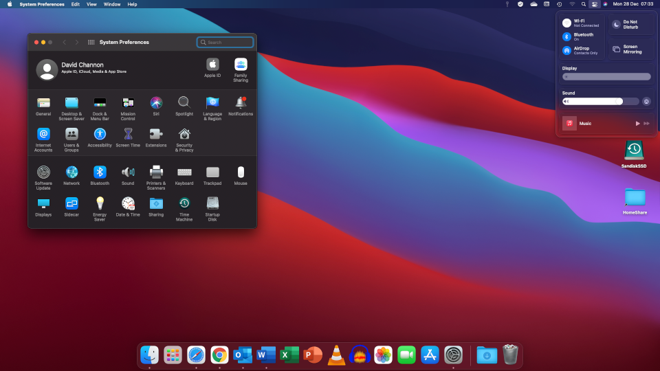The image size is (660, 371).
Task: Open Spotlight search in menu bar
Action: (x=584, y=4)
